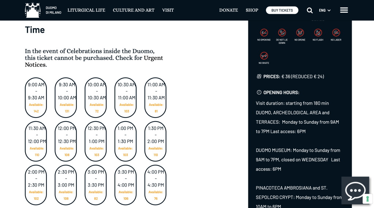This screenshot has width=374, height=208.
Task: Open the Visit menu
Action: 168,10
